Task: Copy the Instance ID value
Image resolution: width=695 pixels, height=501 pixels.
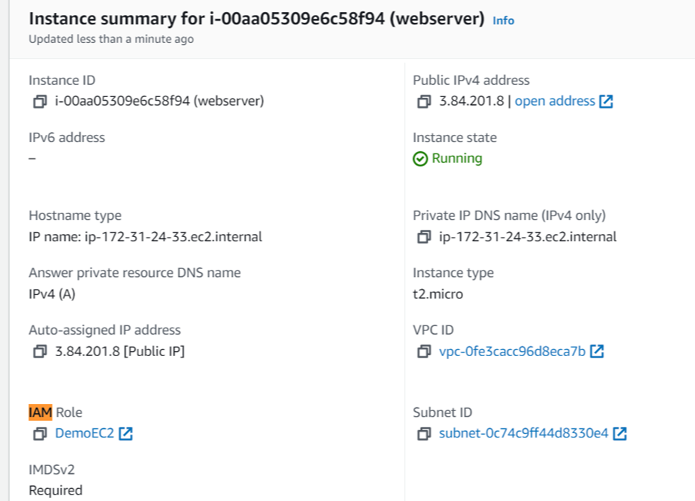Action: click(40, 101)
